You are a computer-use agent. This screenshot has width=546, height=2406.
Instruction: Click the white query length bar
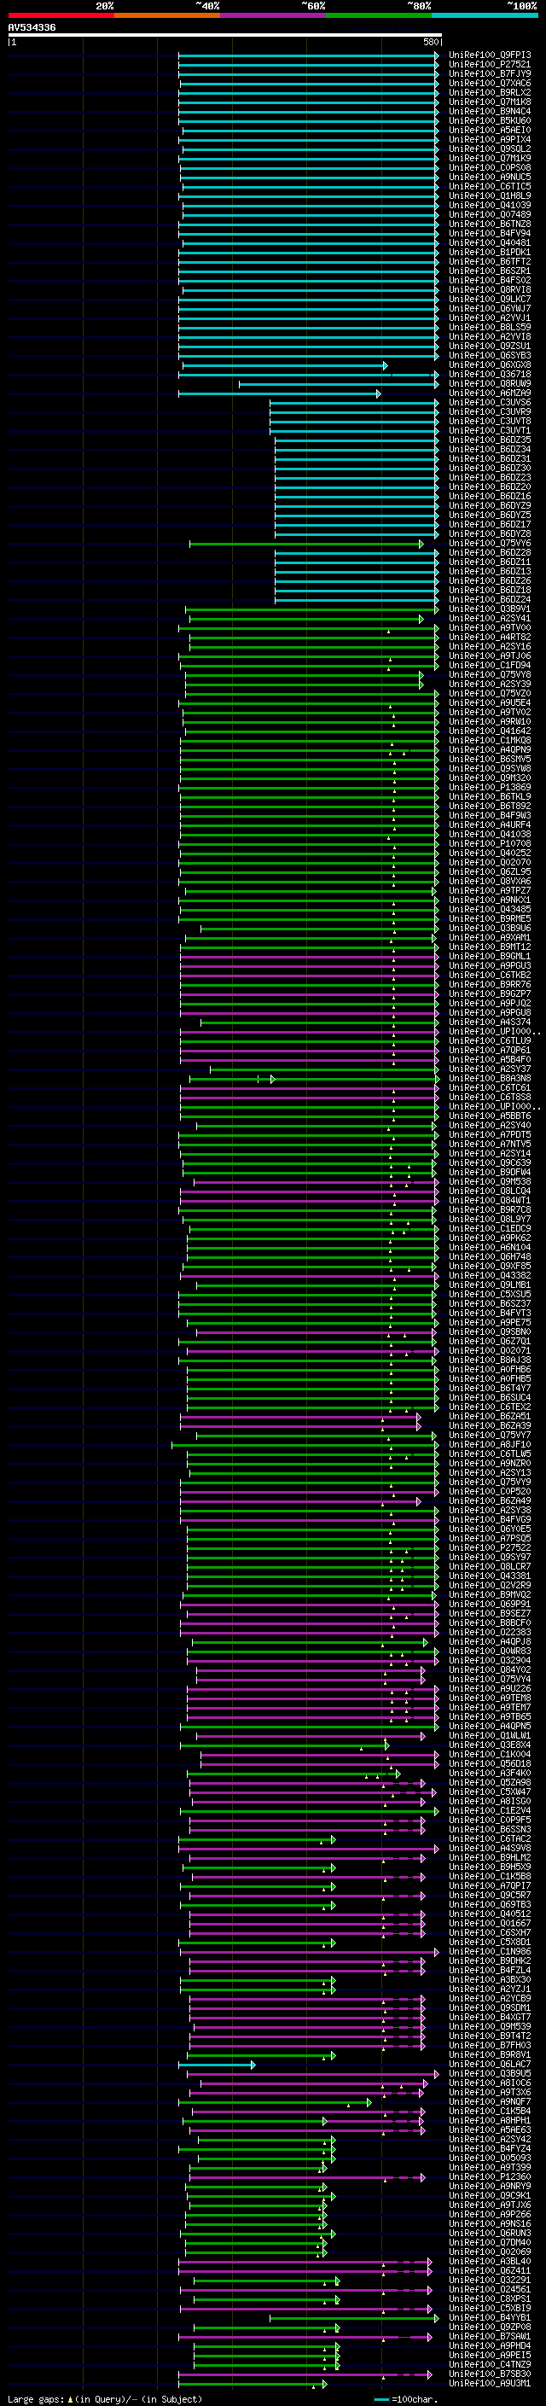(225, 36)
